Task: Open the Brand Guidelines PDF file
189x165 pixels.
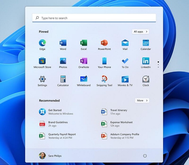Action: pos(53,124)
